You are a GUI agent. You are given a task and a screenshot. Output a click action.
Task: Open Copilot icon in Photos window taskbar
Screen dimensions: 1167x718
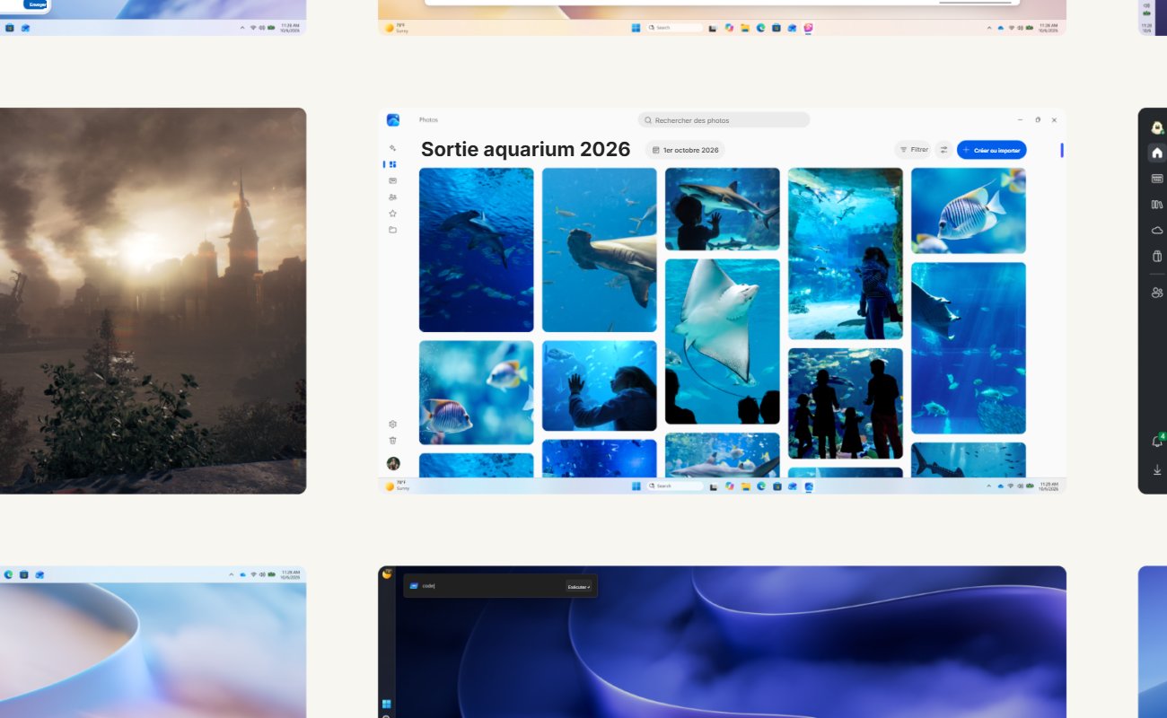pos(729,486)
